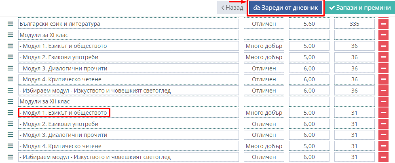Screen dimensions: 395x163
Task: Select drag handle of Модул 3 with 31 hours
Action: (x=10, y=135)
